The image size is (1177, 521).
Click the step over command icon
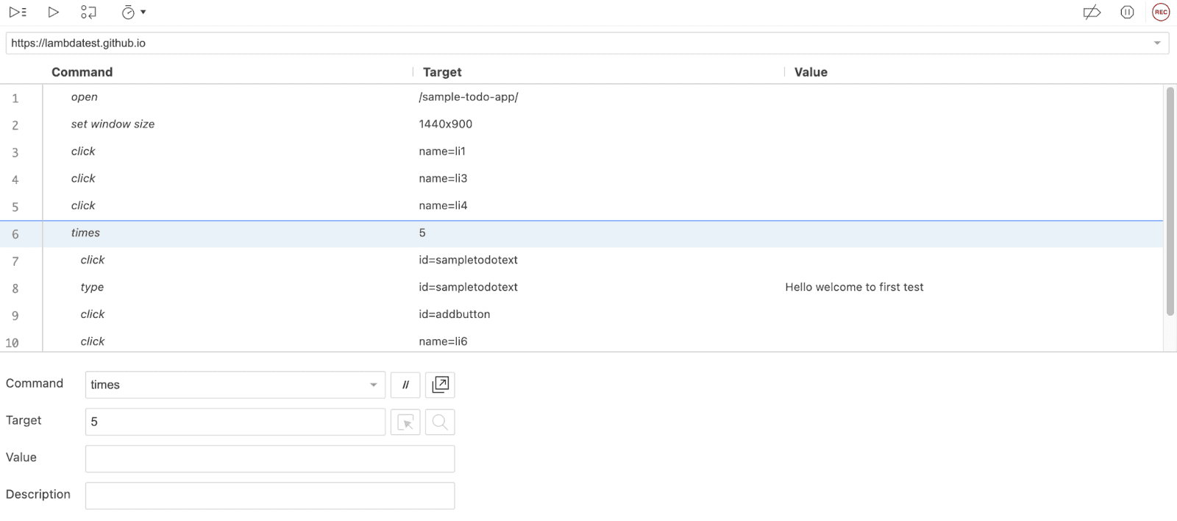88,12
